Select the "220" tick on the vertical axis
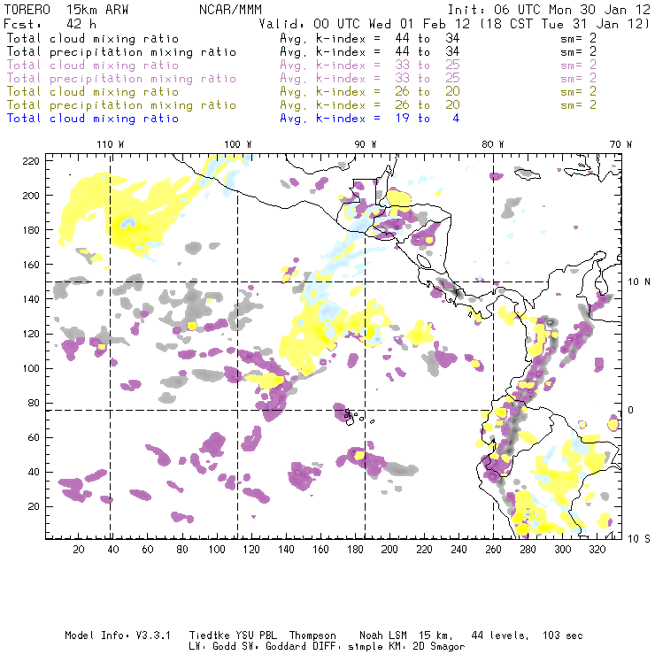Image resolution: width=655 pixels, height=655 pixels. click(x=31, y=161)
